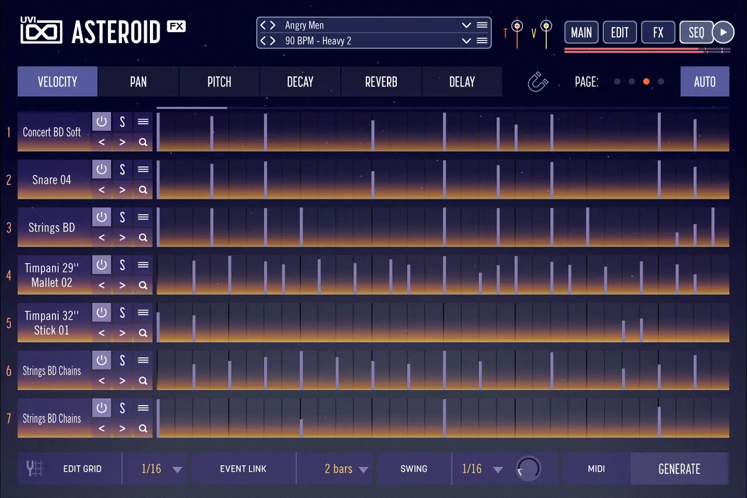Start sequencer with the play button
The width and height of the screenshot is (747, 498).
coord(723,32)
